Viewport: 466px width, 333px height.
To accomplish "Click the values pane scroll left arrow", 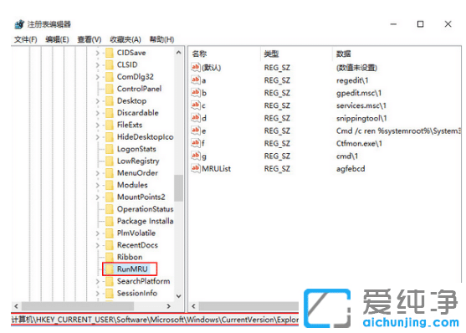I will (x=193, y=306).
